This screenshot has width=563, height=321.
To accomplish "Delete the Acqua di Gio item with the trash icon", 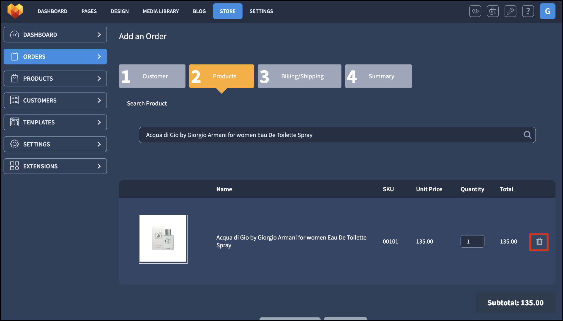I will [x=539, y=242].
